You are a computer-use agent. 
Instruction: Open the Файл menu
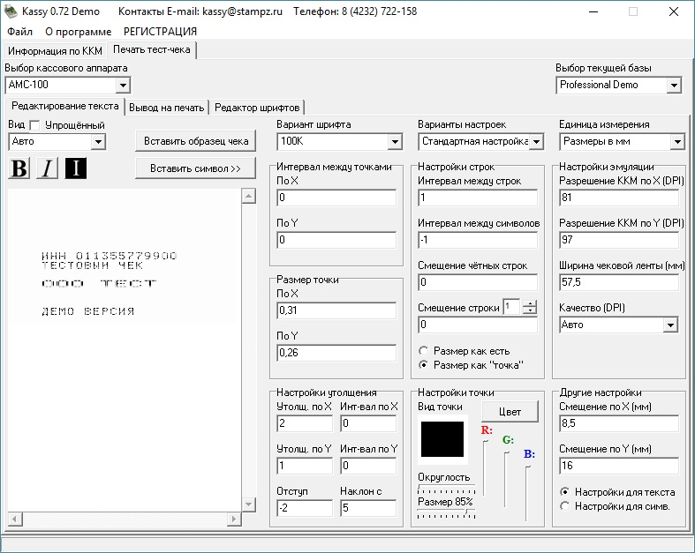[19, 31]
